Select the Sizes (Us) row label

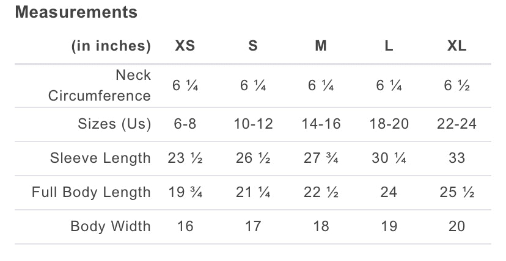[114, 124]
